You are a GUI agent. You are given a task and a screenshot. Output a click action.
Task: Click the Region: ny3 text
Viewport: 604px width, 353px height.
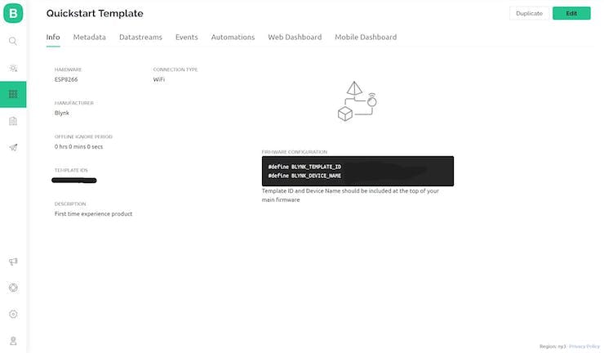553,346
